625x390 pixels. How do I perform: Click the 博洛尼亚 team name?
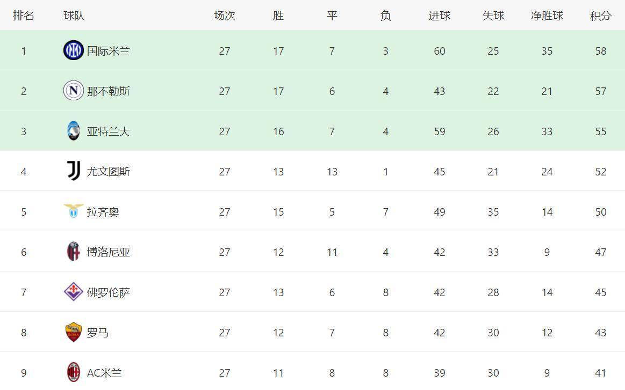(109, 252)
